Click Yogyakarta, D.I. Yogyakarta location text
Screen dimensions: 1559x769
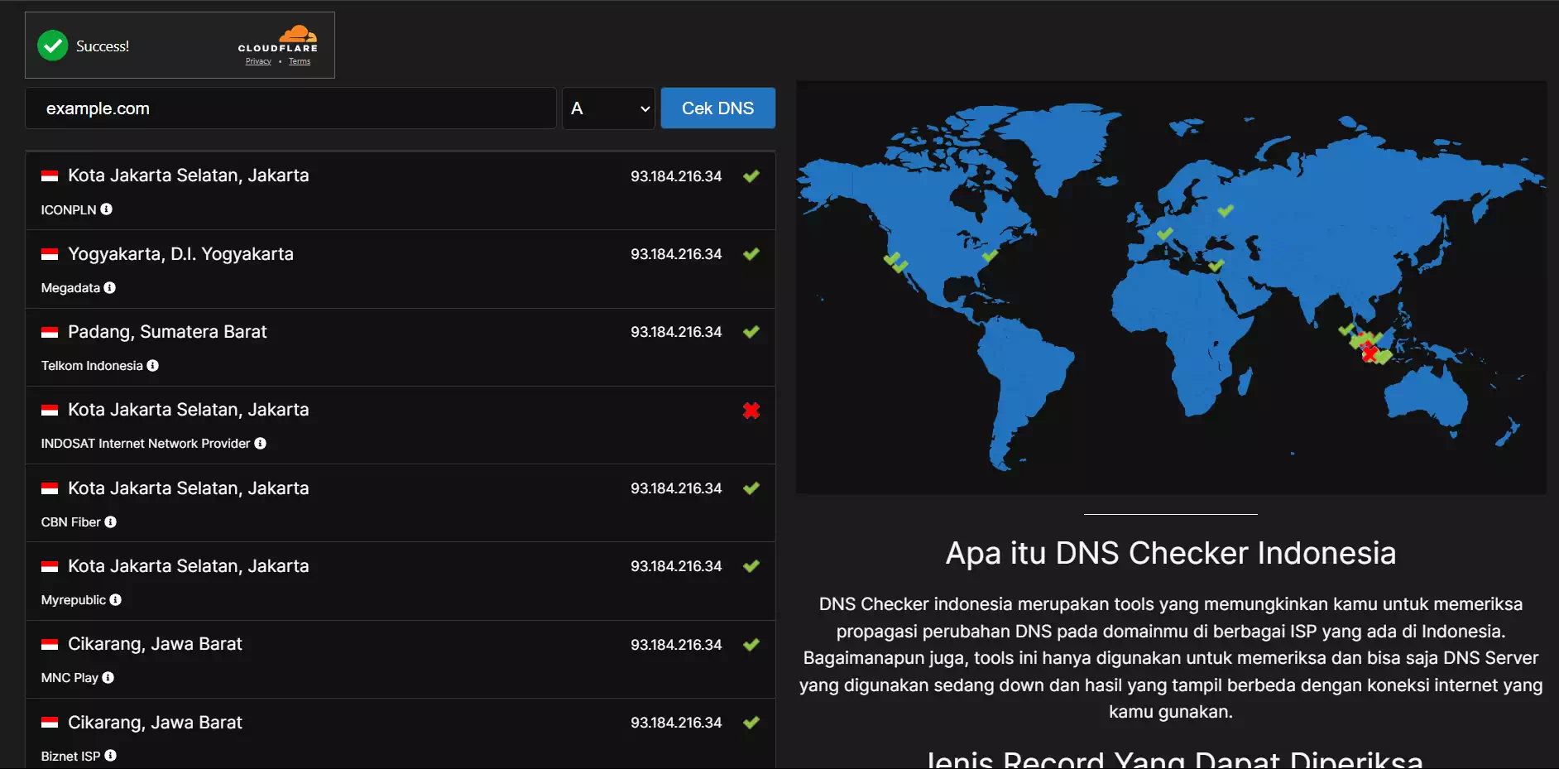pyautogui.click(x=180, y=254)
